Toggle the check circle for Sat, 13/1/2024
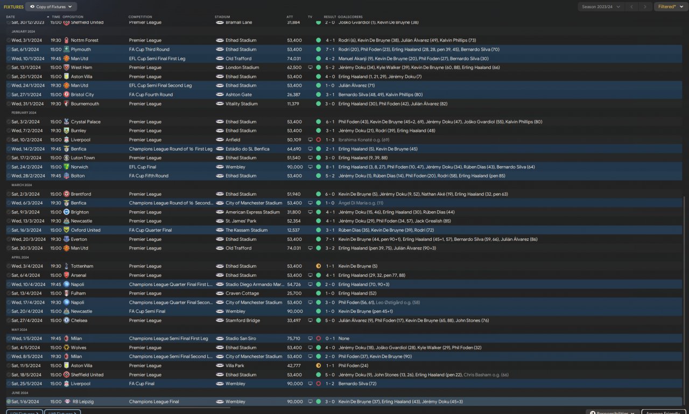The image size is (689, 414). coord(9,68)
